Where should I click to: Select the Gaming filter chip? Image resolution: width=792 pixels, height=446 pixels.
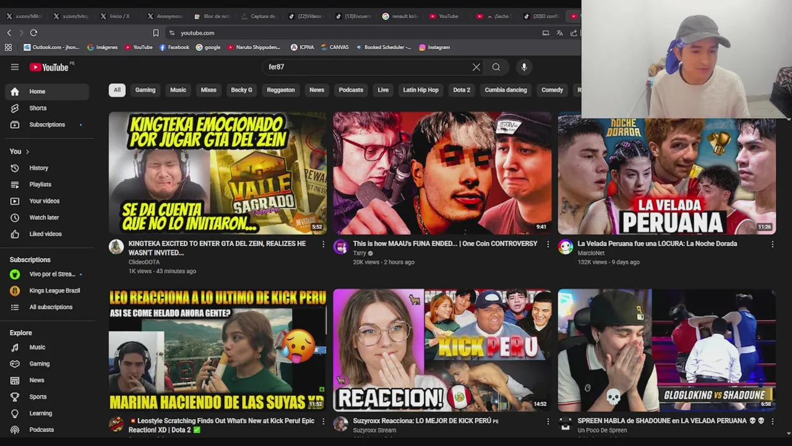[x=145, y=90]
